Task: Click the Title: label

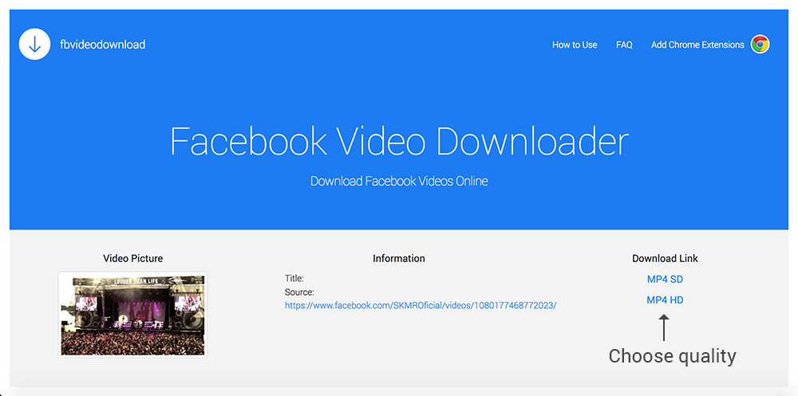Action: pos(294,278)
